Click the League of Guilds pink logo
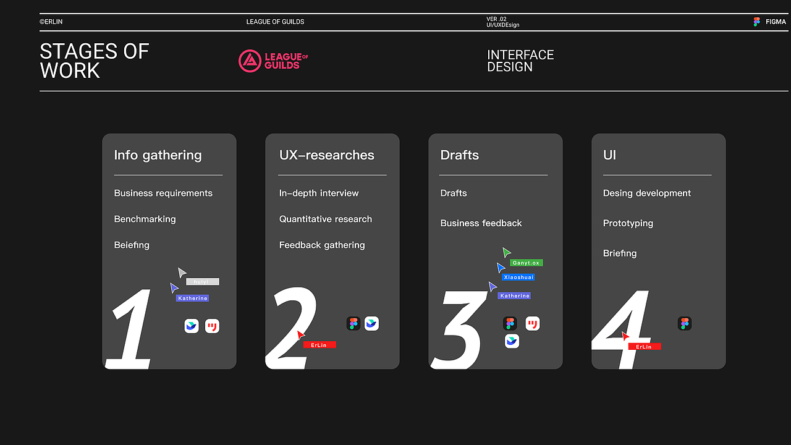The height and width of the screenshot is (445, 791). click(273, 61)
